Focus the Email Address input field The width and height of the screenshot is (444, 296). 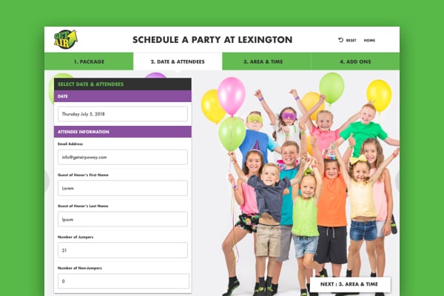123,157
